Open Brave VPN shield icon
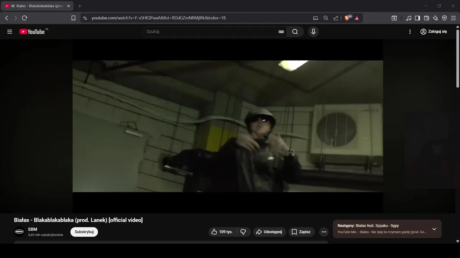 445,18
